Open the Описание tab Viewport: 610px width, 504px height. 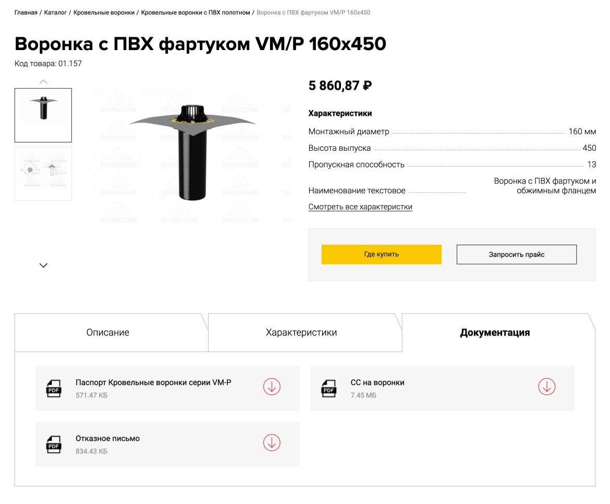coord(108,333)
